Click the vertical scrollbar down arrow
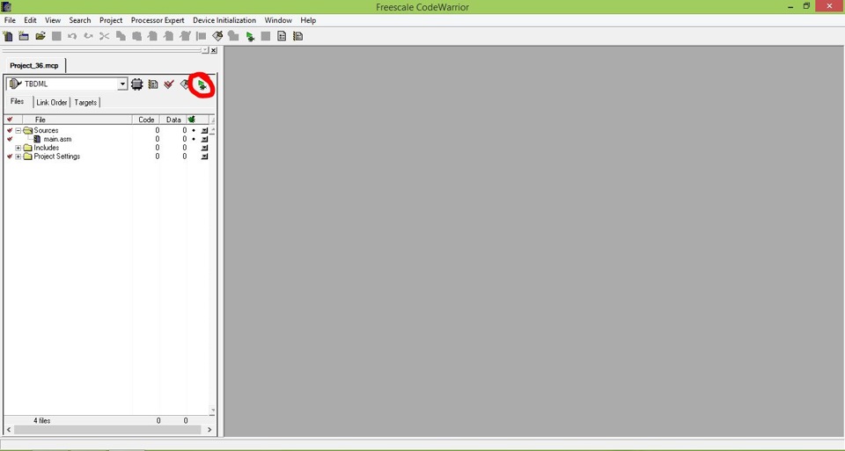The width and height of the screenshot is (845, 451). pyautogui.click(x=212, y=411)
